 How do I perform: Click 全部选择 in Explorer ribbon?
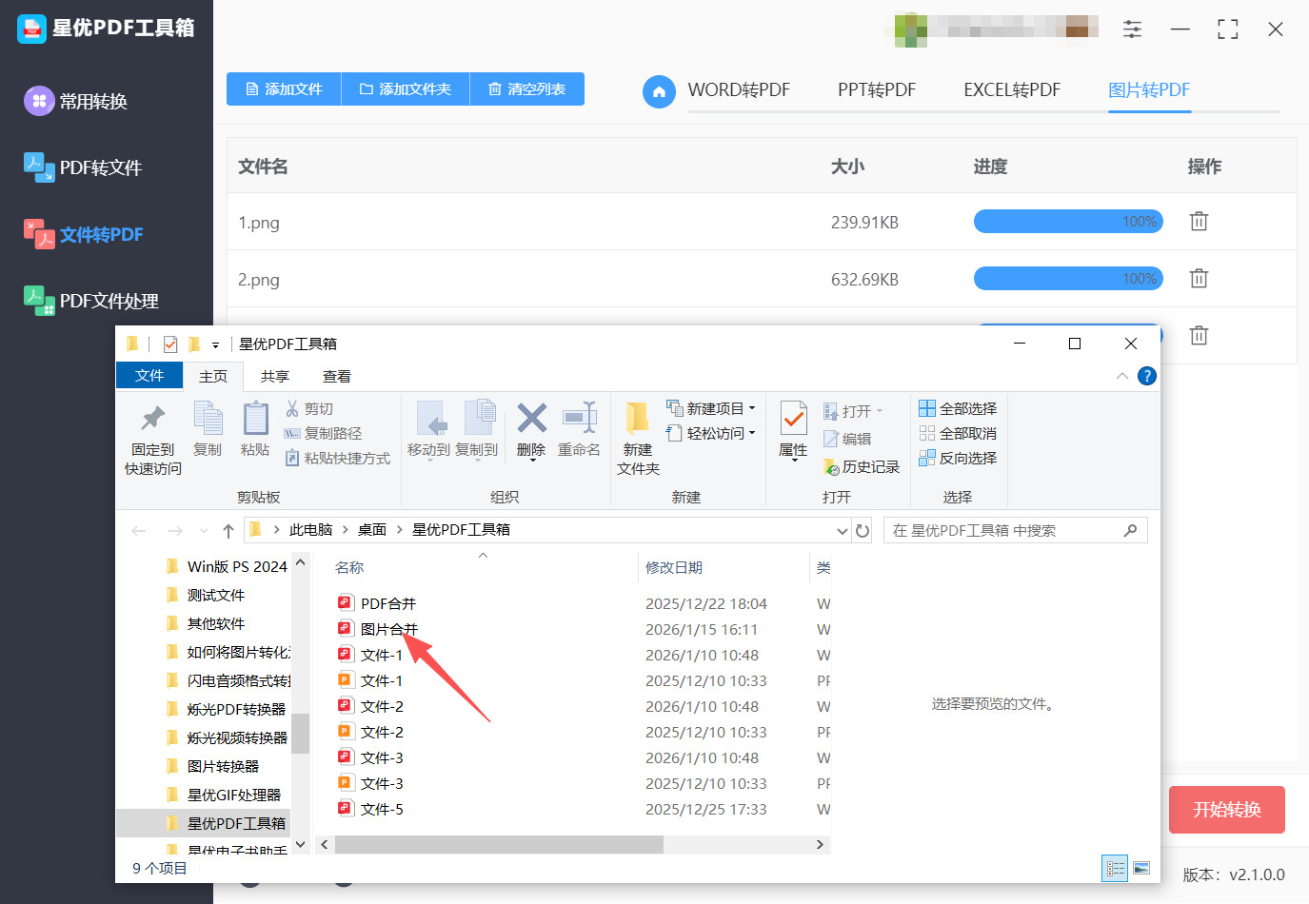pyautogui.click(x=958, y=409)
